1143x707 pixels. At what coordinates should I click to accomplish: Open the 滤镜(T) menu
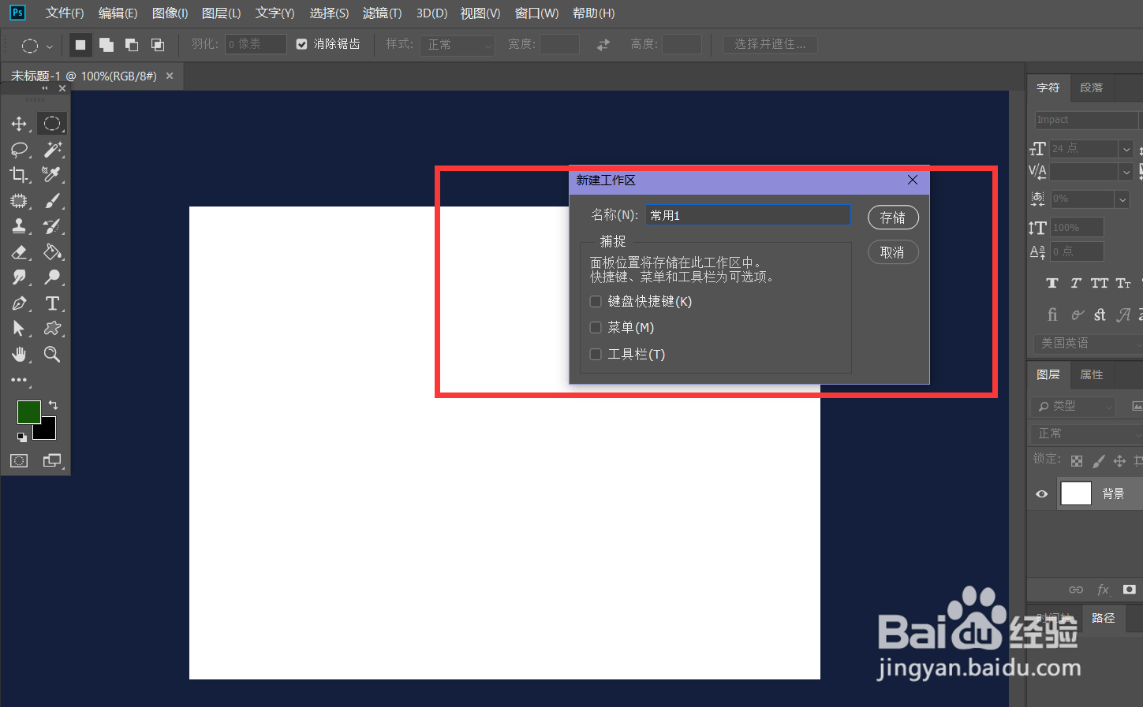(x=382, y=13)
